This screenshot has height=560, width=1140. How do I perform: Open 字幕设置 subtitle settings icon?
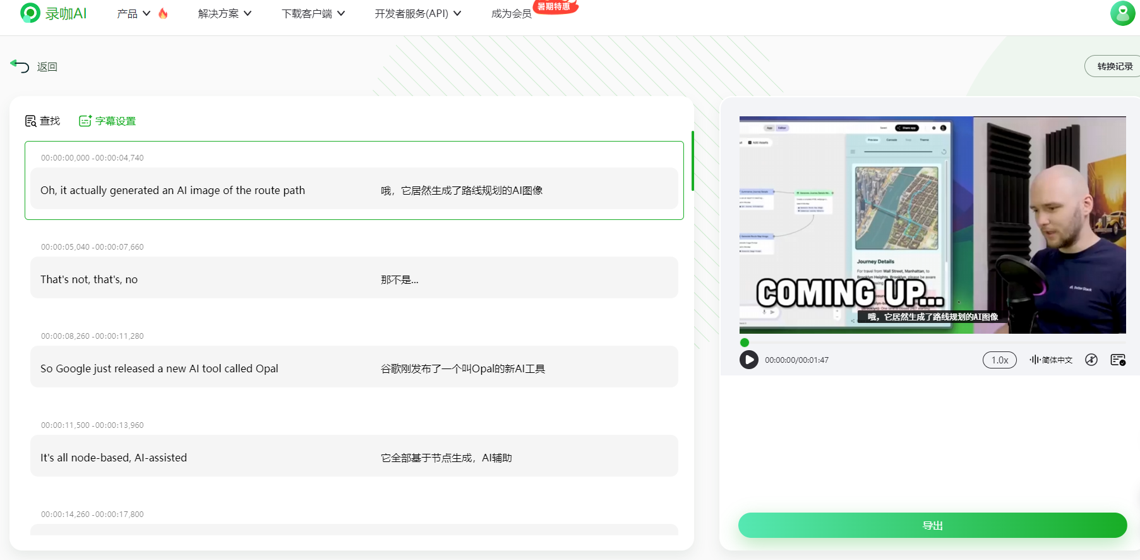tap(85, 121)
